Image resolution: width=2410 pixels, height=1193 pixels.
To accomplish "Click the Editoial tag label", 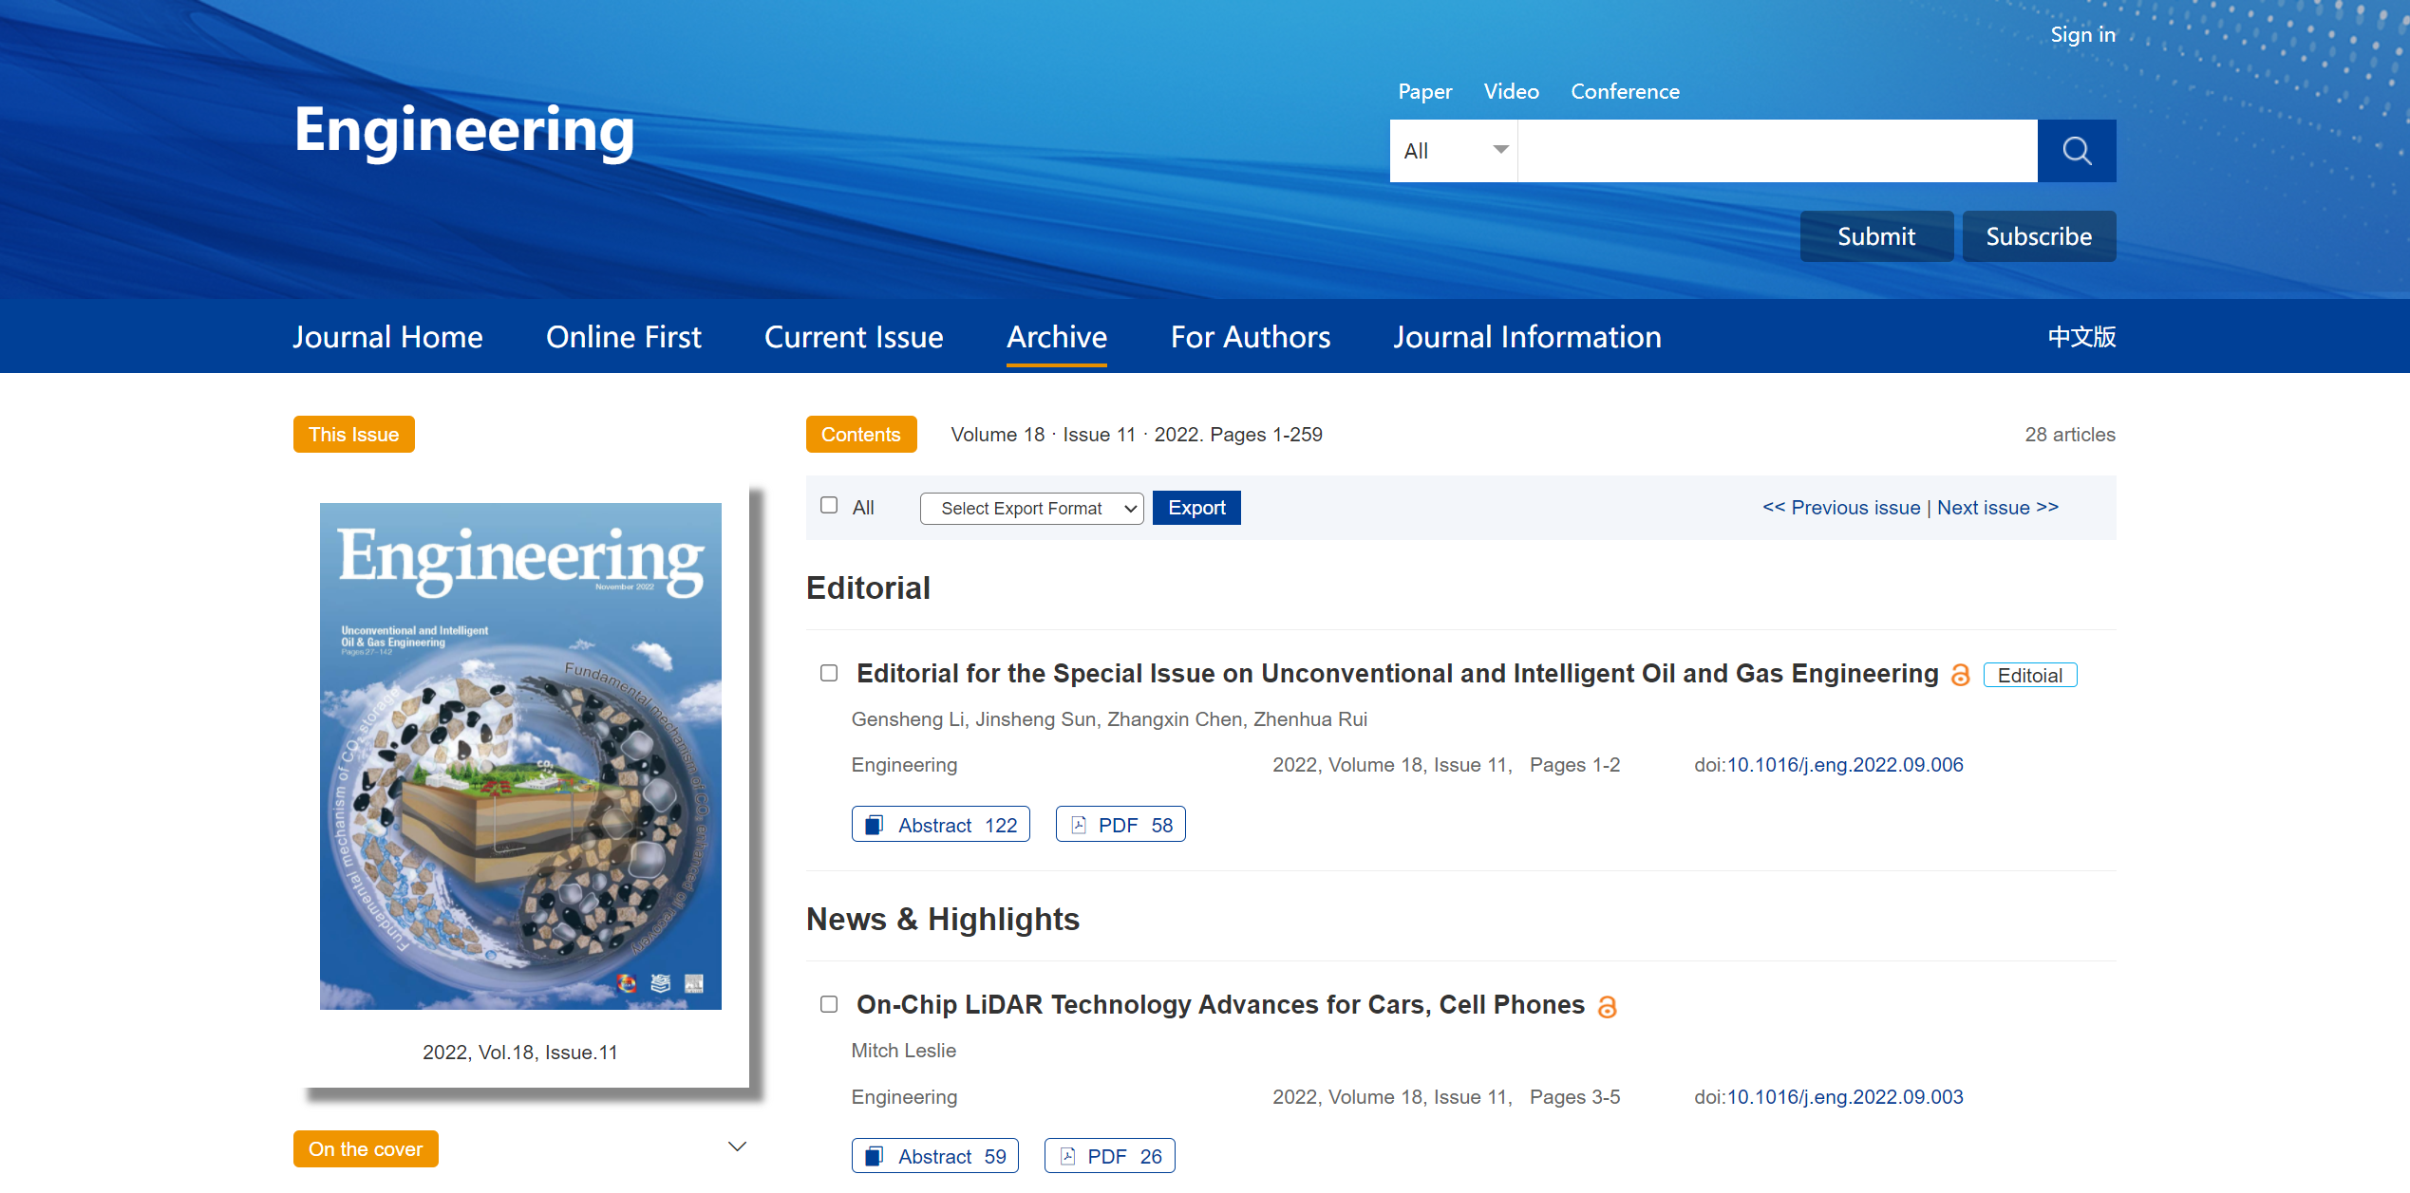I will (2030, 675).
